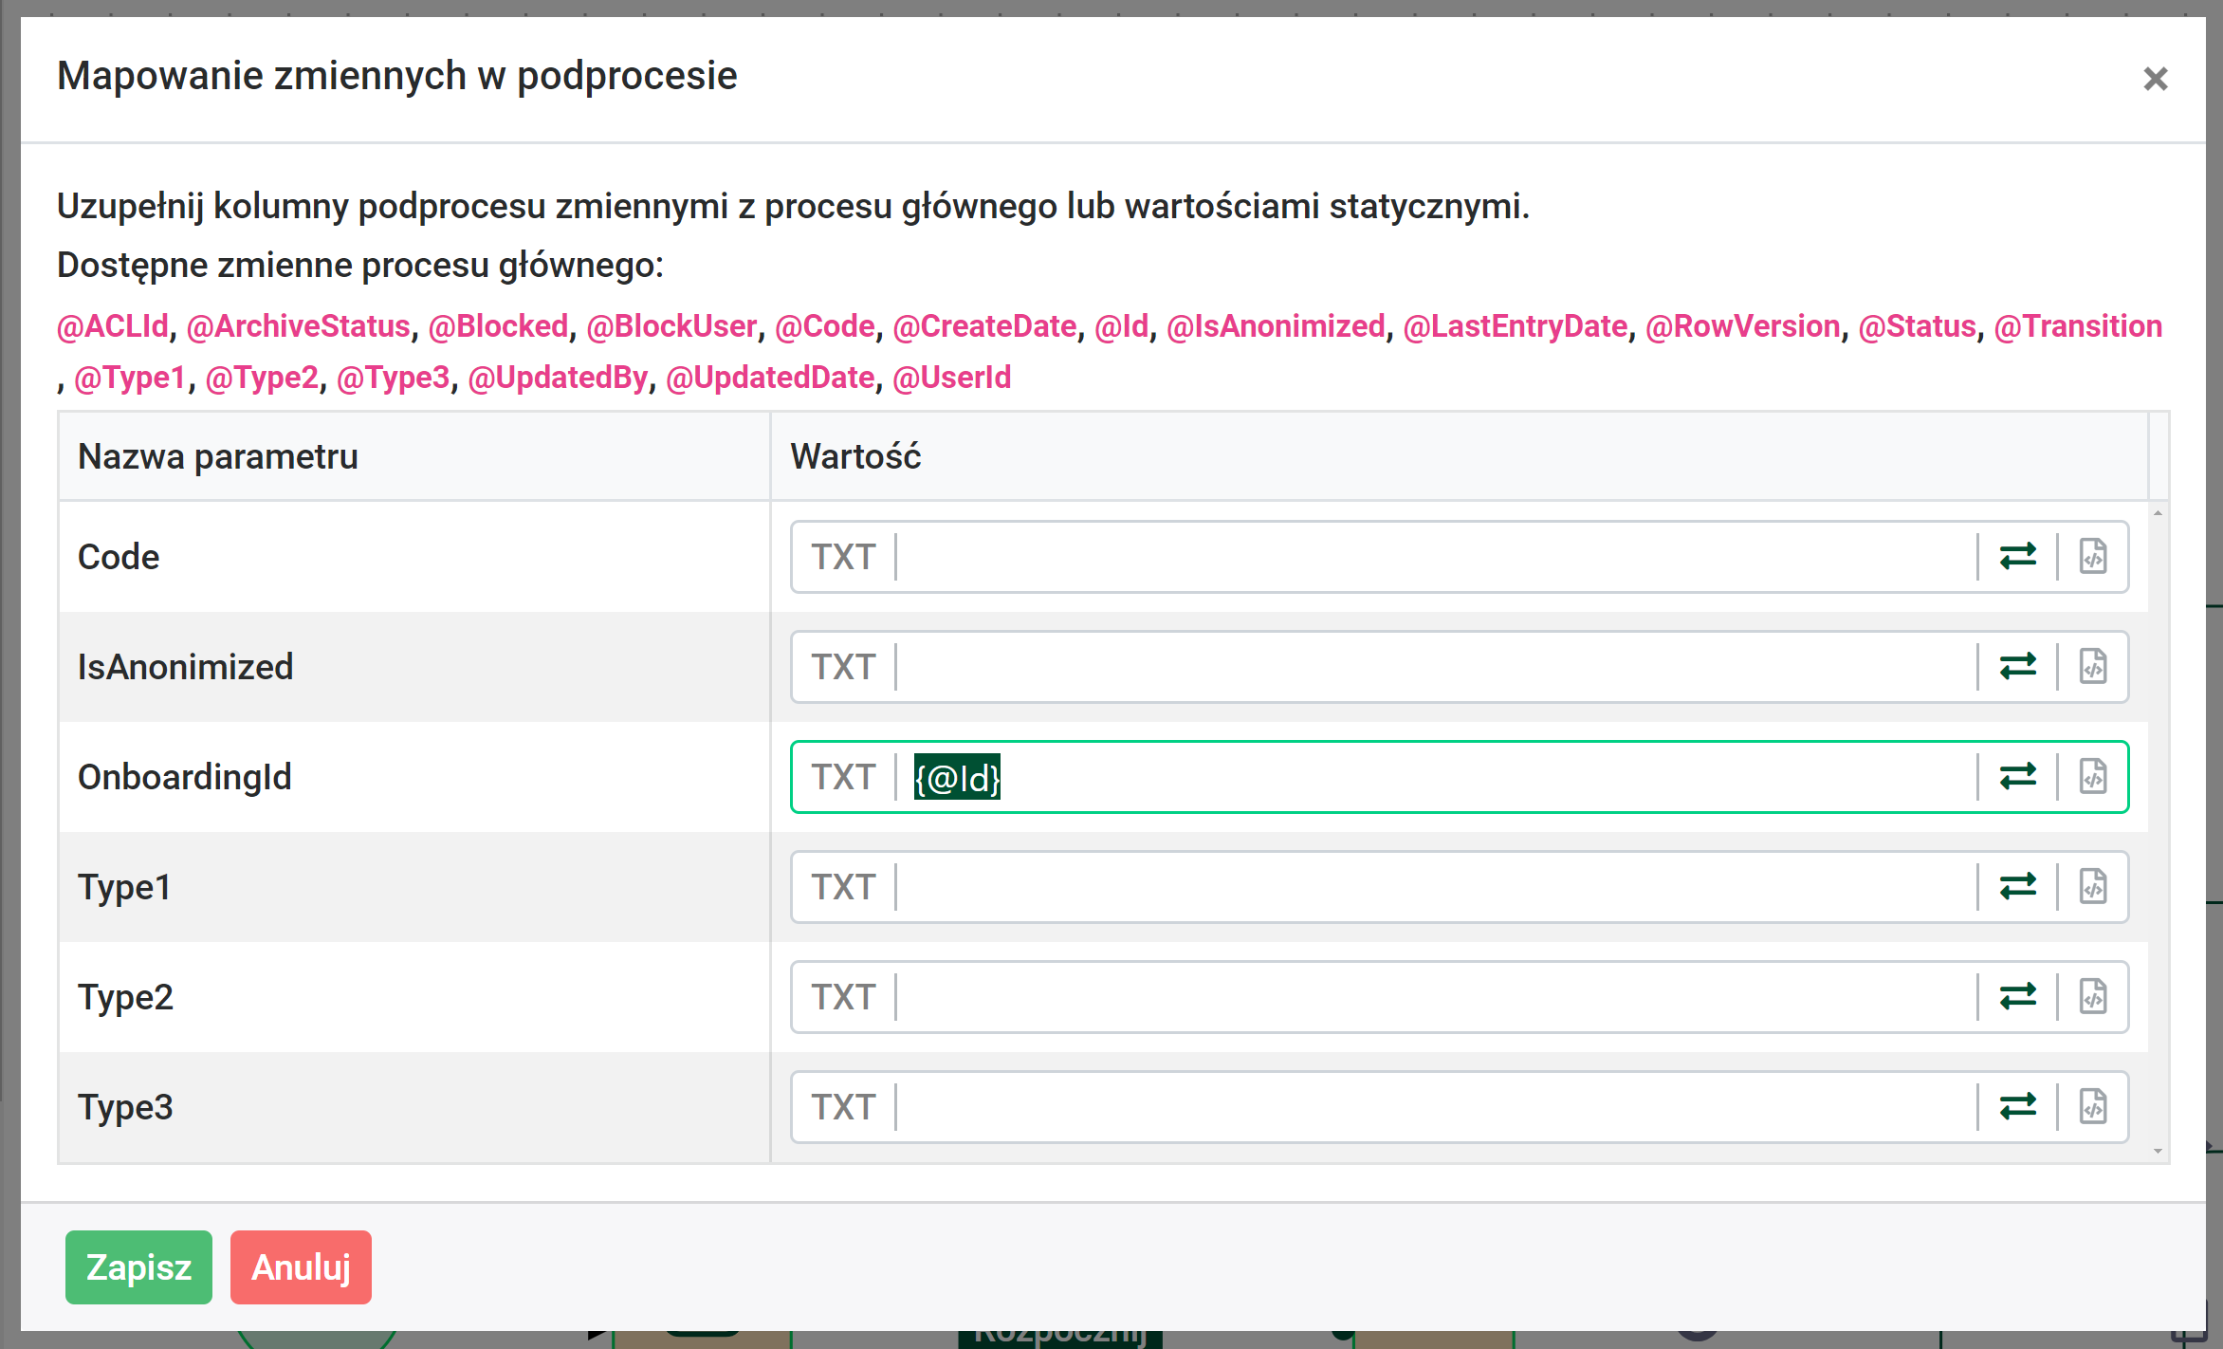2223x1349 pixels.
Task: Close the variable mapping dialog
Action: click(x=2158, y=80)
